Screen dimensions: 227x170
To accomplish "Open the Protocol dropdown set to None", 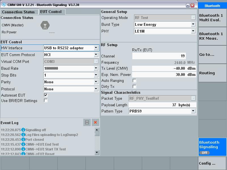I will 96,89.
